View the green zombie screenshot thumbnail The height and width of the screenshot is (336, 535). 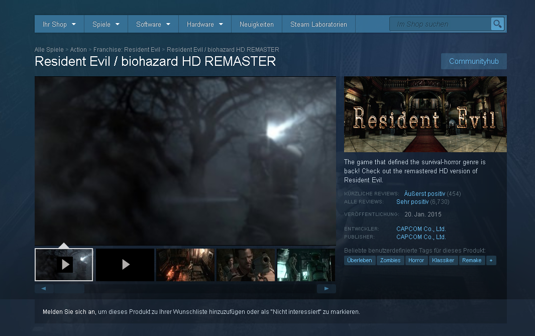point(306,265)
